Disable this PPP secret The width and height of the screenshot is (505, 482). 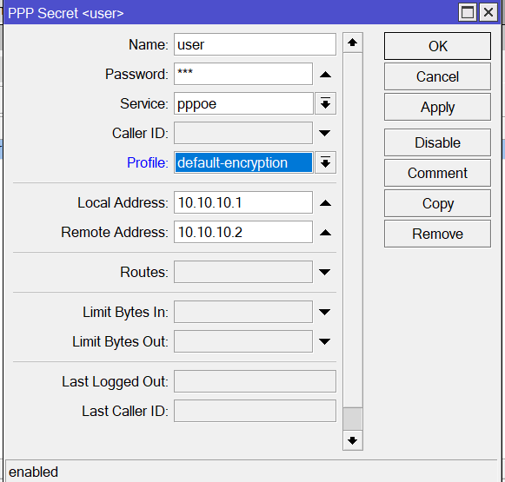coord(437,142)
